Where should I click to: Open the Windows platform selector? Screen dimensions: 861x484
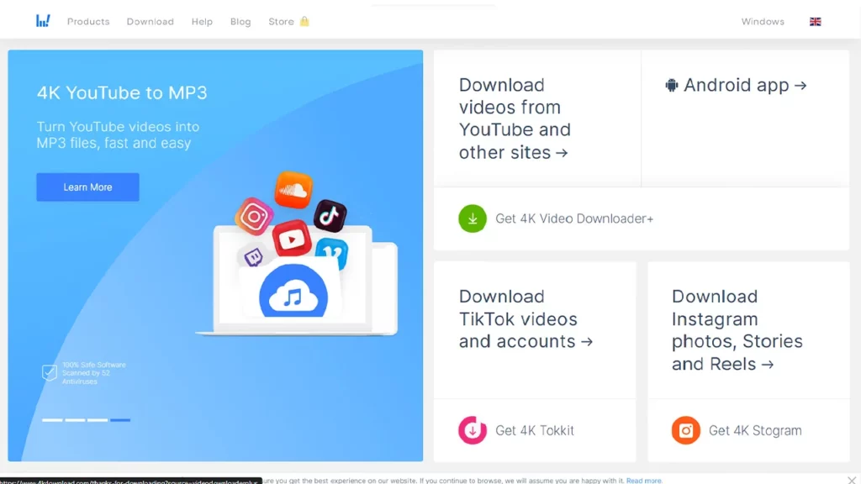pos(763,22)
